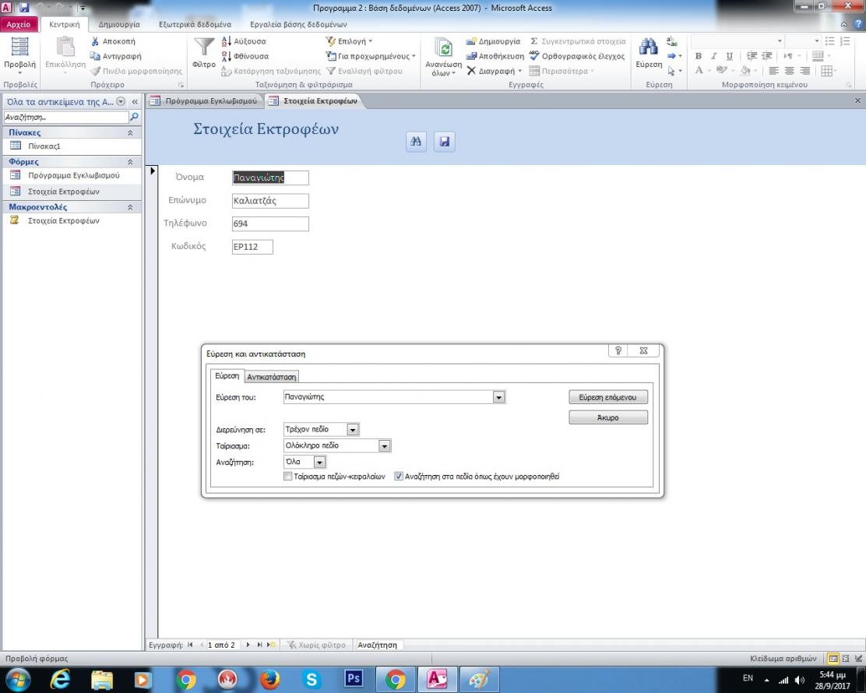
Task: Click the record navigation Αναζήτηση search box
Action: coord(377,645)
